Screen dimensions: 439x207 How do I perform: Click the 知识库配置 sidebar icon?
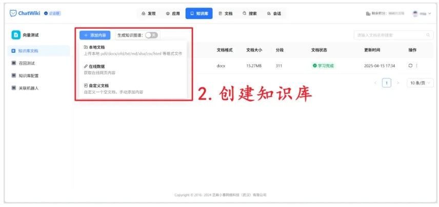point(13,75)
